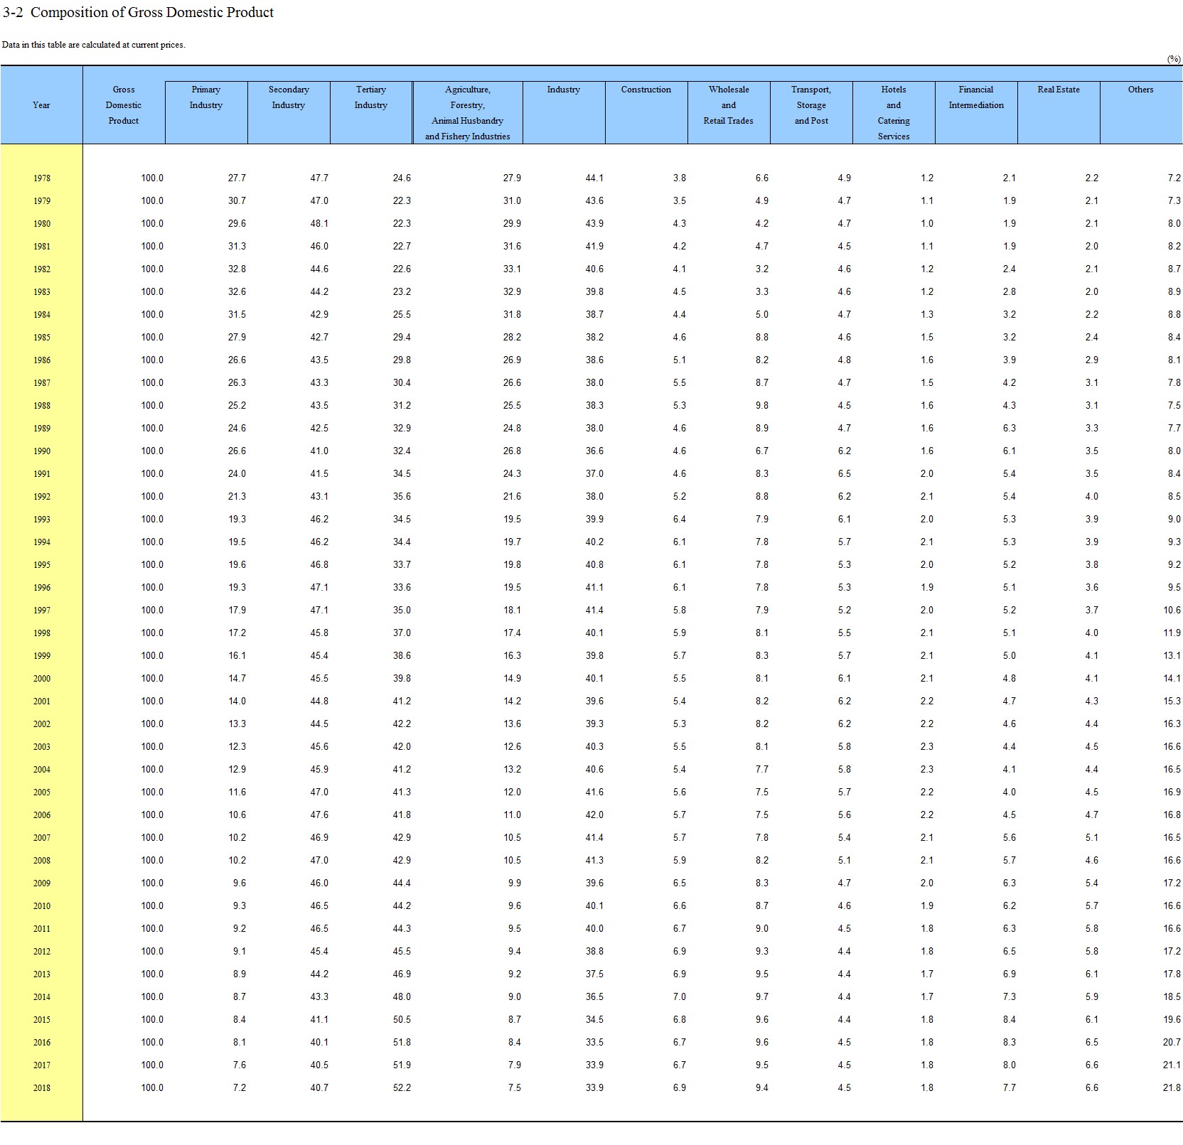The height and width of the screenshot is (1145, 1183).
Task: Click Agriculture value 33.1 for 1982
Action: point(512,269)
